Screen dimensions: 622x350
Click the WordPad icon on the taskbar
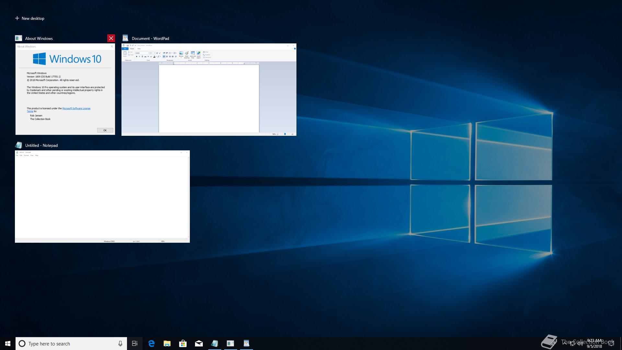click(246, 344)
